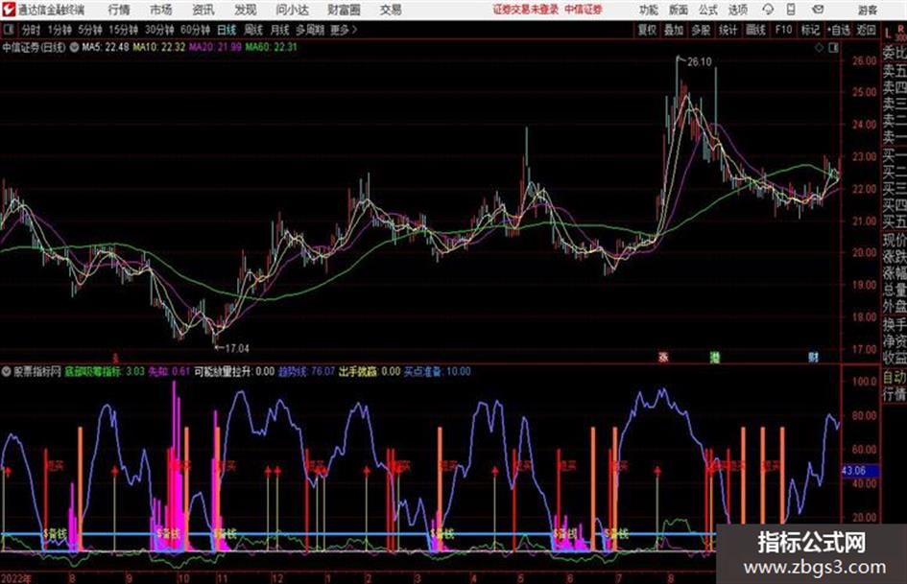This screenshot has width=907, height=584.
Task: Click the 统计 statistics button
Action: (728, 30)
